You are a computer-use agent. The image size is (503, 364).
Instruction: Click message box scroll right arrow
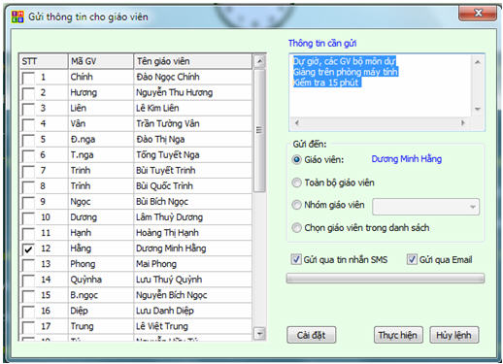click(x=463, y=122)
